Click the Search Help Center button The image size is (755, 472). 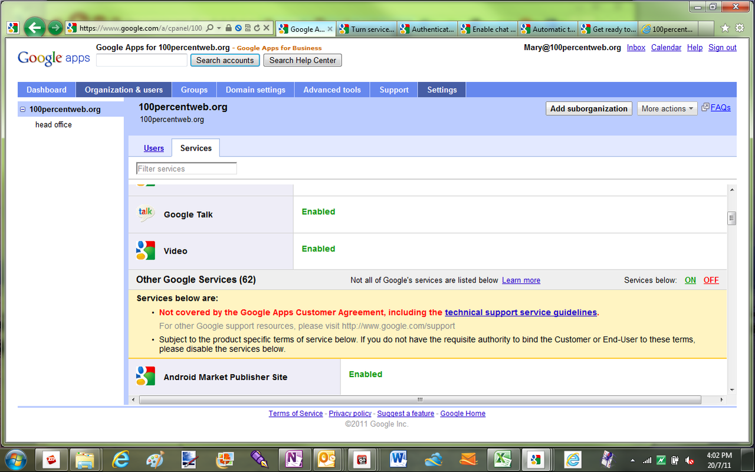[x=303, y=60]
